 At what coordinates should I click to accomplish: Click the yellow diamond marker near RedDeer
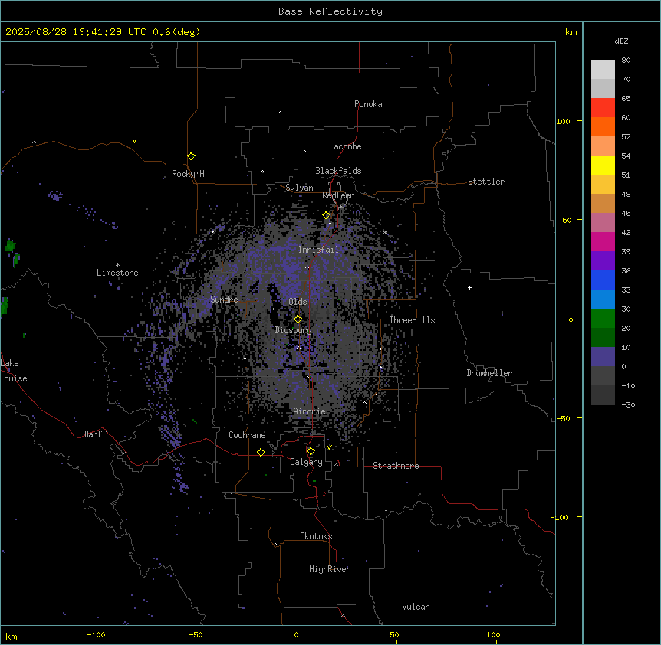[x=327, y=215]
